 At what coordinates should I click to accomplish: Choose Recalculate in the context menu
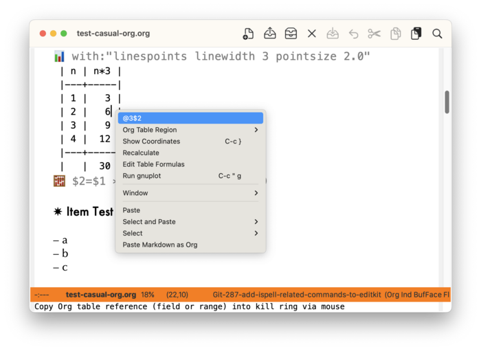[190, 152]
